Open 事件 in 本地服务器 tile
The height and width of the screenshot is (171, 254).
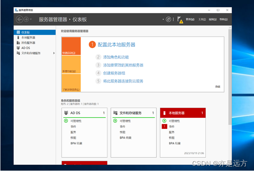(x=172, y=127)
